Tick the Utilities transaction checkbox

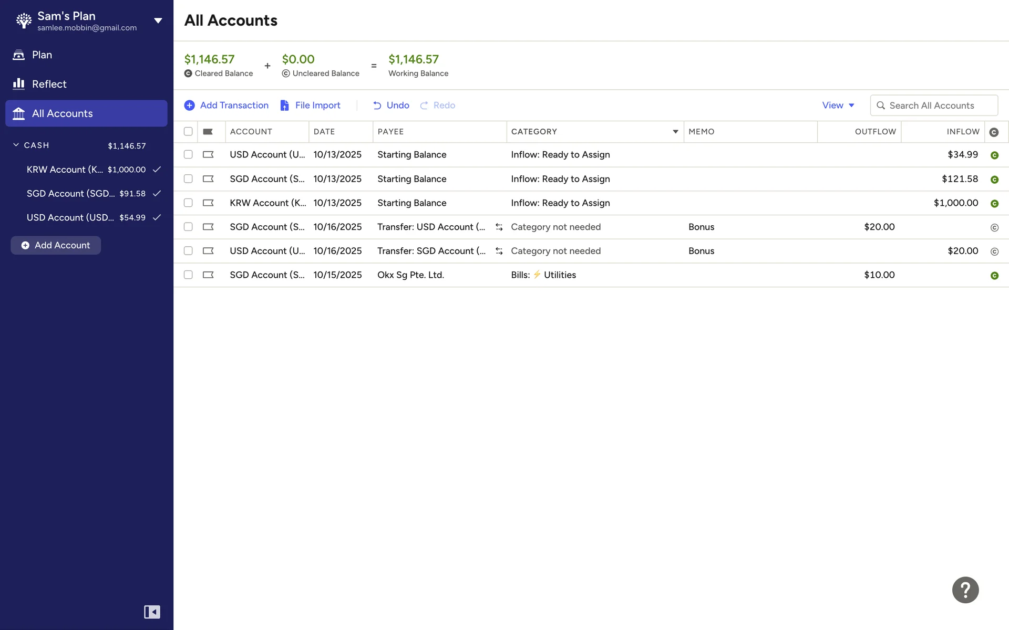[x=188, y=275]
